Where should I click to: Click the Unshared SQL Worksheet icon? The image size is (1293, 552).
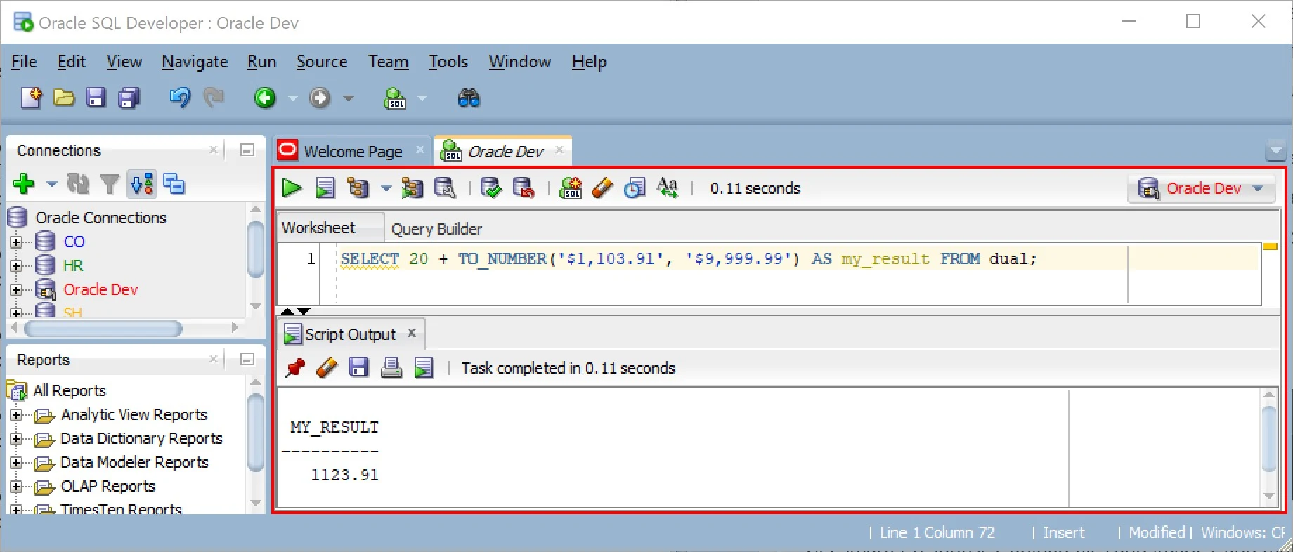pyautogui.click(x=571, y=188)
